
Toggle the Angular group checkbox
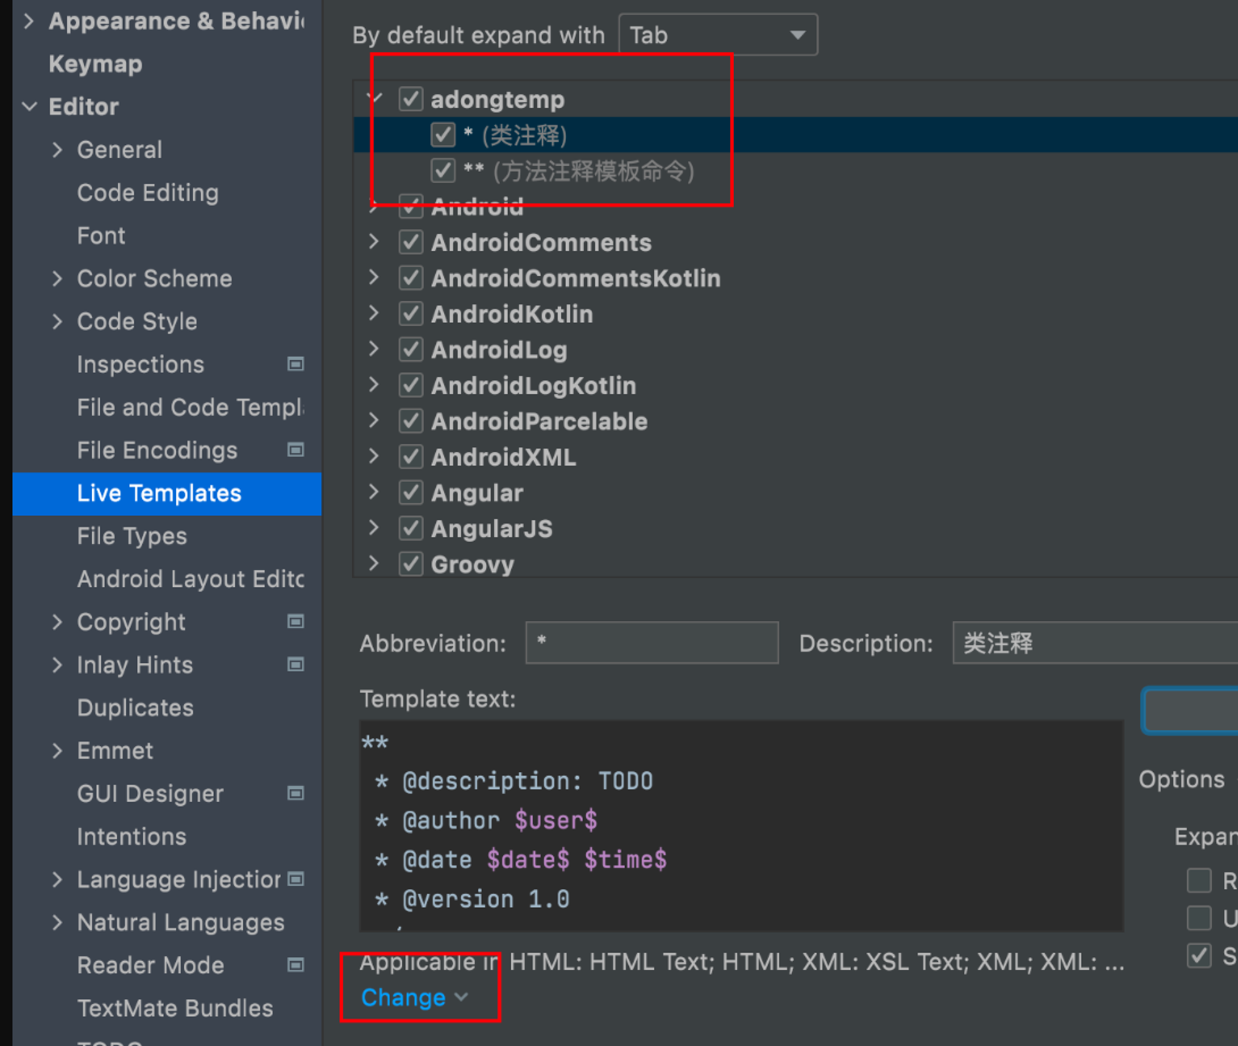click(x=411, y=493)
